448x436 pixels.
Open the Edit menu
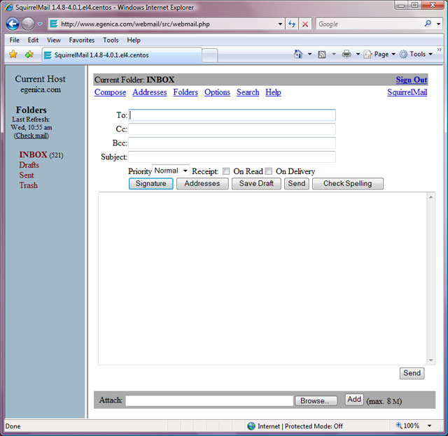[x=33, y=40]
